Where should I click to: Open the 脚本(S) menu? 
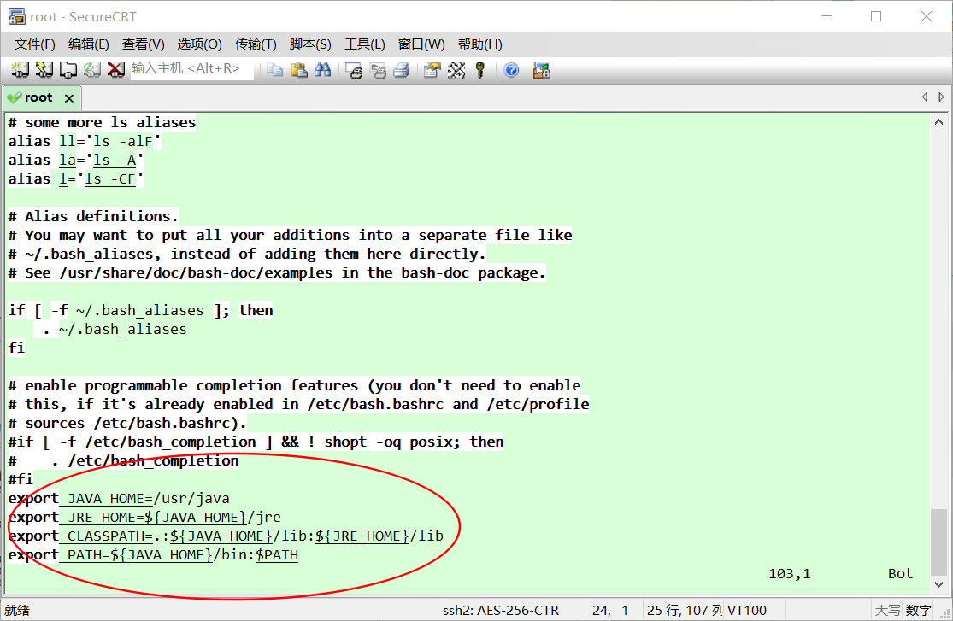(310, 44)
